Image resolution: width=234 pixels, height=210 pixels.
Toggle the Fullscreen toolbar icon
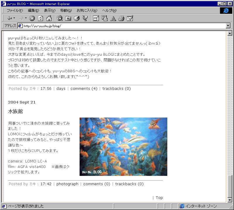pos(96,18)
